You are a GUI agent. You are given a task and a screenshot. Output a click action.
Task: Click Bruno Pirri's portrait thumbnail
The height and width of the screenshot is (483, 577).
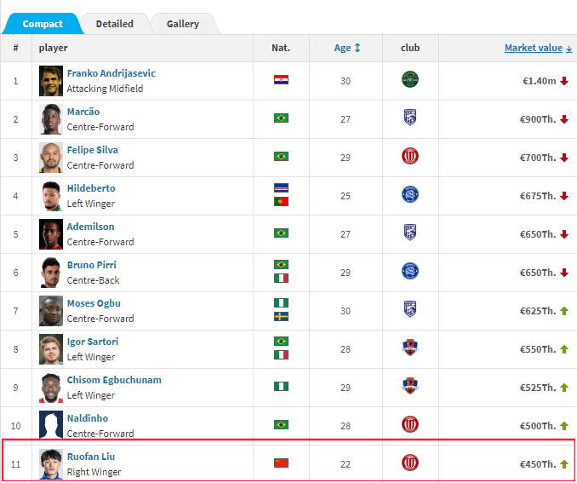click(x=51, y=273)
